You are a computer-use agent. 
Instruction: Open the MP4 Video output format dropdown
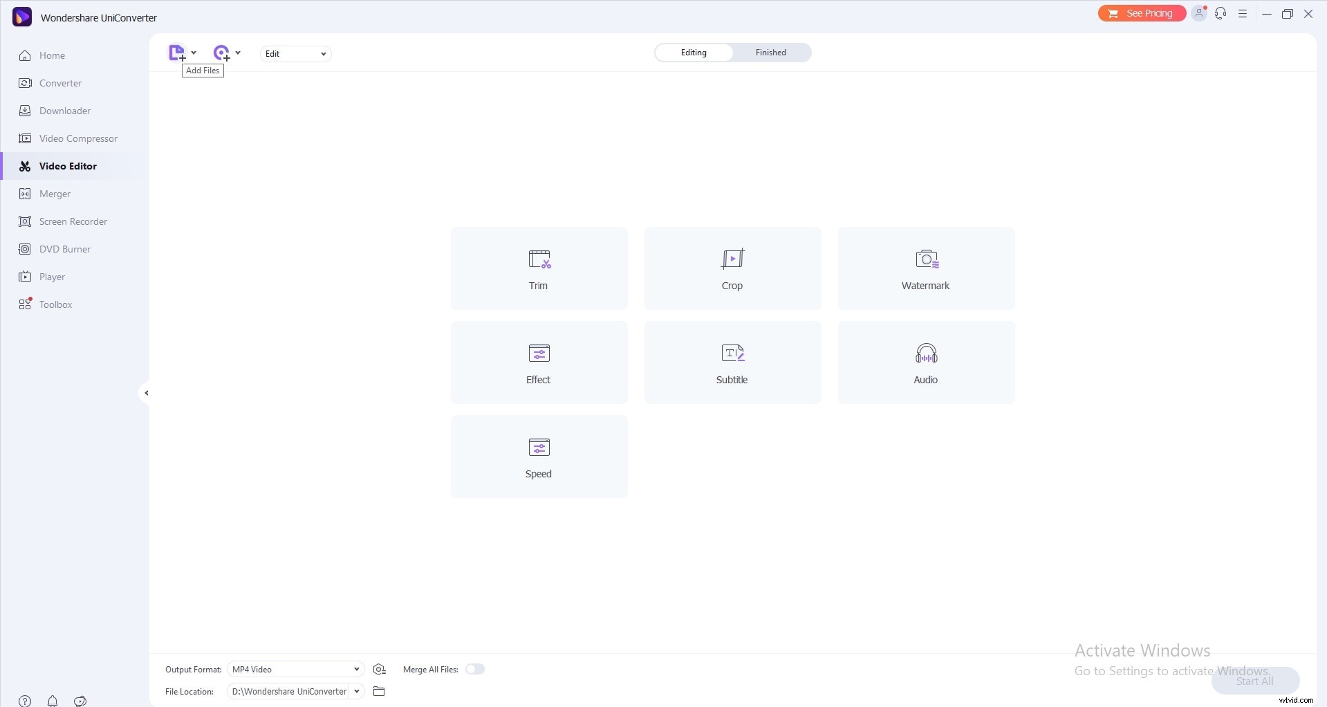pyautogui.click(x=295, y=669)
